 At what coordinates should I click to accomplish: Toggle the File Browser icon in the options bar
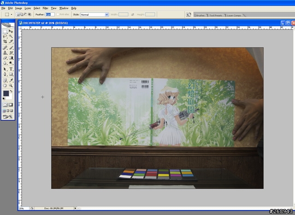pyautogui.click(x=189, y=14)
